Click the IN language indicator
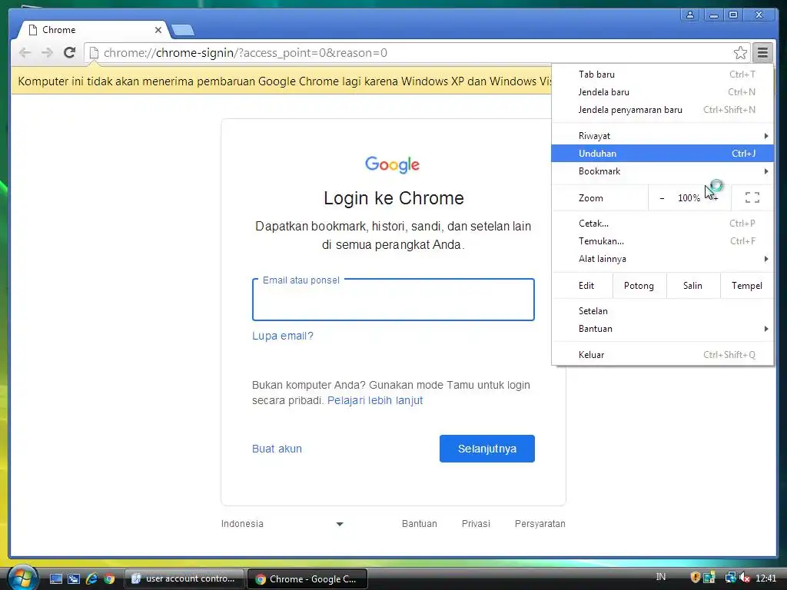The width and height of the screenshot is (787, 590). pos(661,577)
